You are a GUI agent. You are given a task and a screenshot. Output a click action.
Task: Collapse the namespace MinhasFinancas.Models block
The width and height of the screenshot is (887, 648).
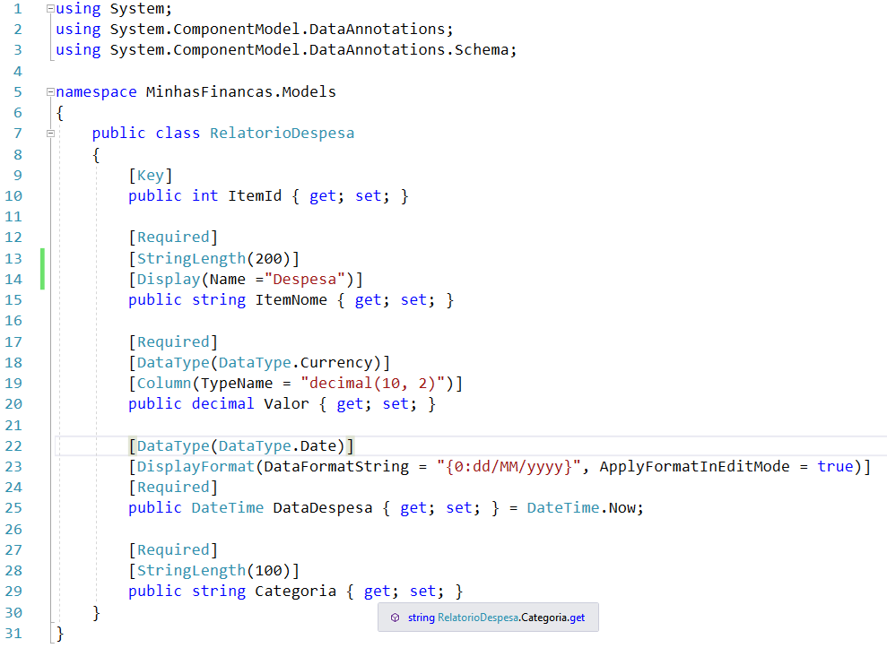pos(50,91)
